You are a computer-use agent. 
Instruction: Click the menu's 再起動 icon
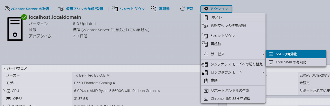point(205,44)
